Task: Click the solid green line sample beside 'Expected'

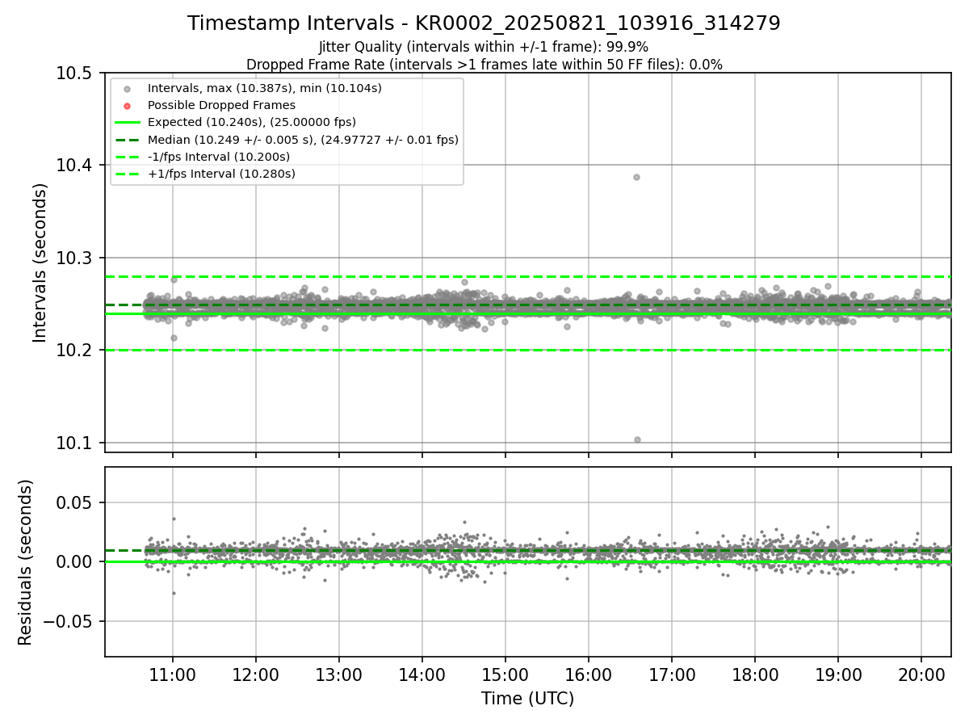Action: click(x=127, y=122)
